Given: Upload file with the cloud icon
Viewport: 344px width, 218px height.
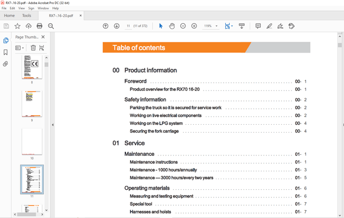Looking at the screenshot, I should pyautogui.click(x=28, y=26).
